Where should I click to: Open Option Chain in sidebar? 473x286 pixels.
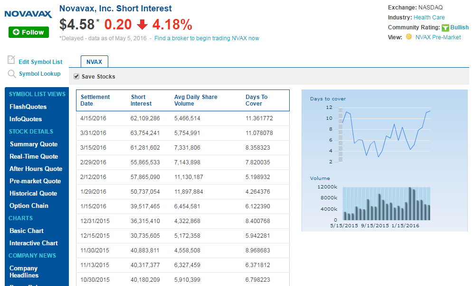[29, 206]
